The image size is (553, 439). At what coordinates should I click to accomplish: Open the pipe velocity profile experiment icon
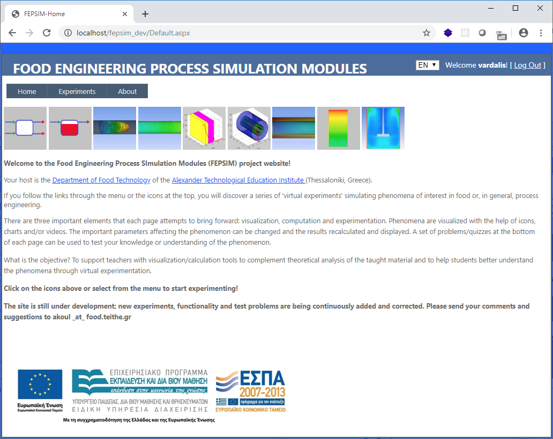[x=293, y=128]
